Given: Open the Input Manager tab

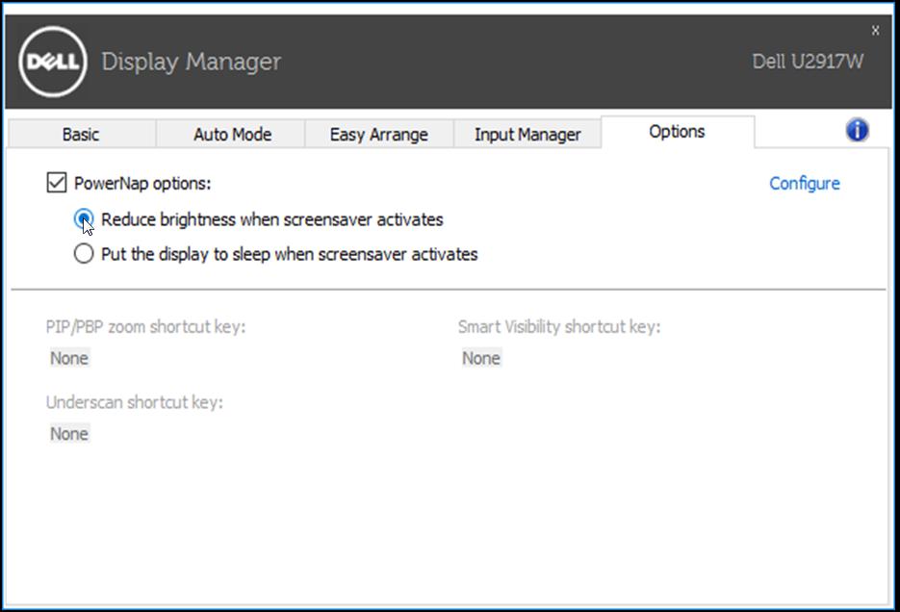Looking at the screenshot, I should pos(527,134).
